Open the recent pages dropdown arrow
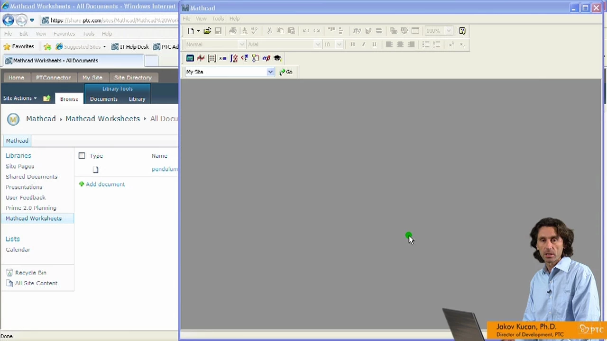This screenshot has height=341, width=607. pos(32,20)
